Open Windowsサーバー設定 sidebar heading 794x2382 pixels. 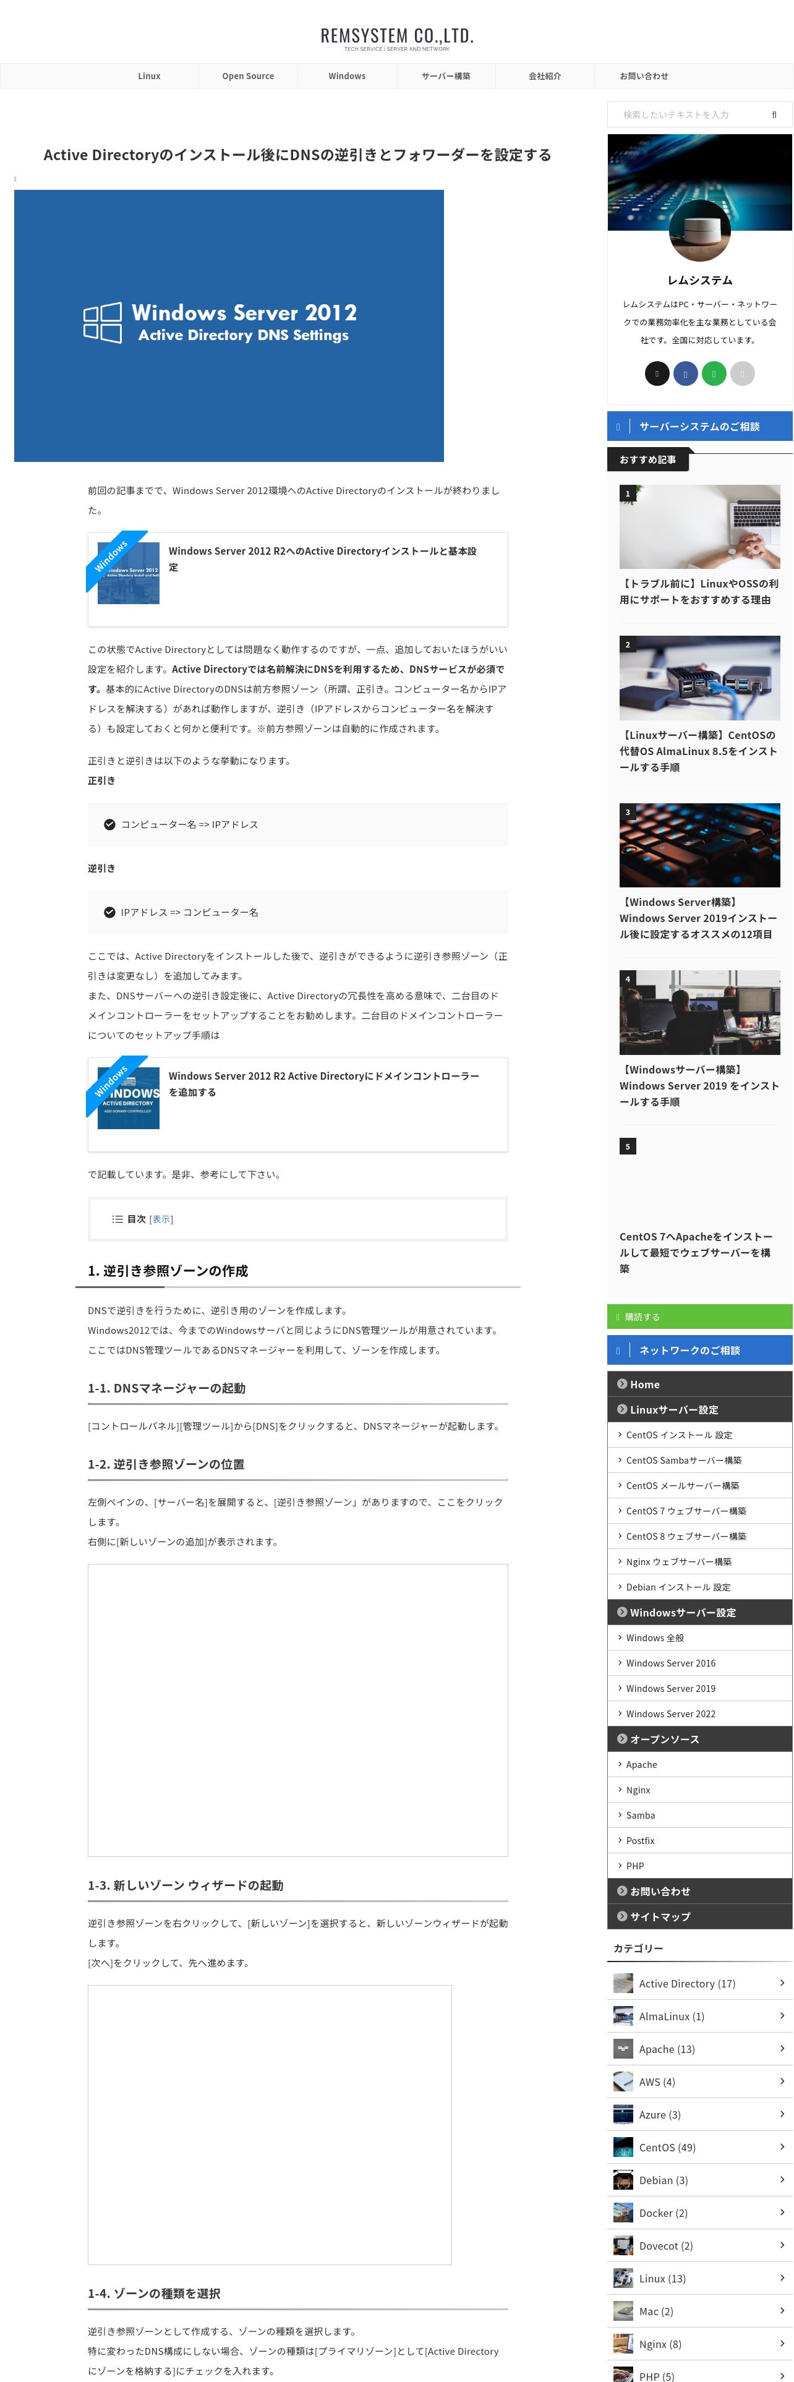[700, 1611]
